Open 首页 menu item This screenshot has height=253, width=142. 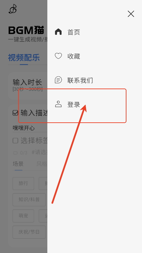(74, 32)
